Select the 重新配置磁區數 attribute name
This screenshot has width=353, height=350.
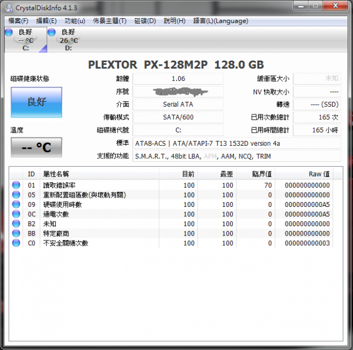pyautogui.click(x=84, y=195)
